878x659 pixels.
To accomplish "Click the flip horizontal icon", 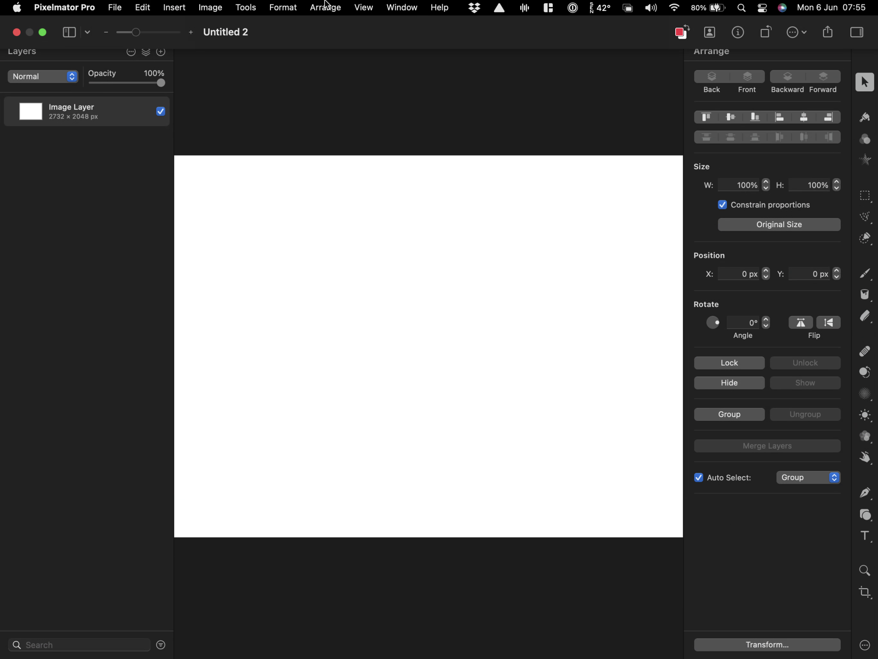I will click(x=801, y=322).
